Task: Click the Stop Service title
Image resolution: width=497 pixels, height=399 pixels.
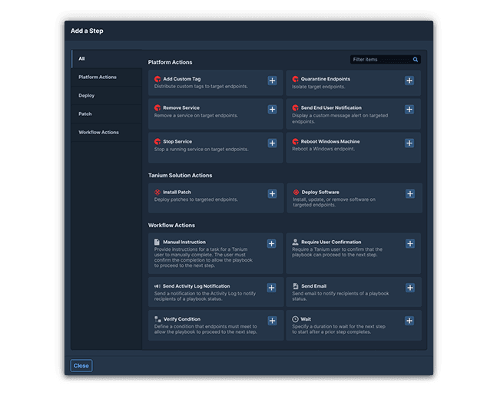Action: 177,141
